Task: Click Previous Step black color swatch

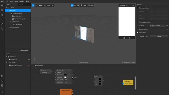Action: tap(65, 75)
